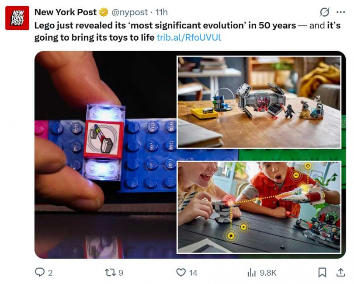Click the New York Post display name
The height and width of the screenshot is (284, 354).
coord(66,12)
